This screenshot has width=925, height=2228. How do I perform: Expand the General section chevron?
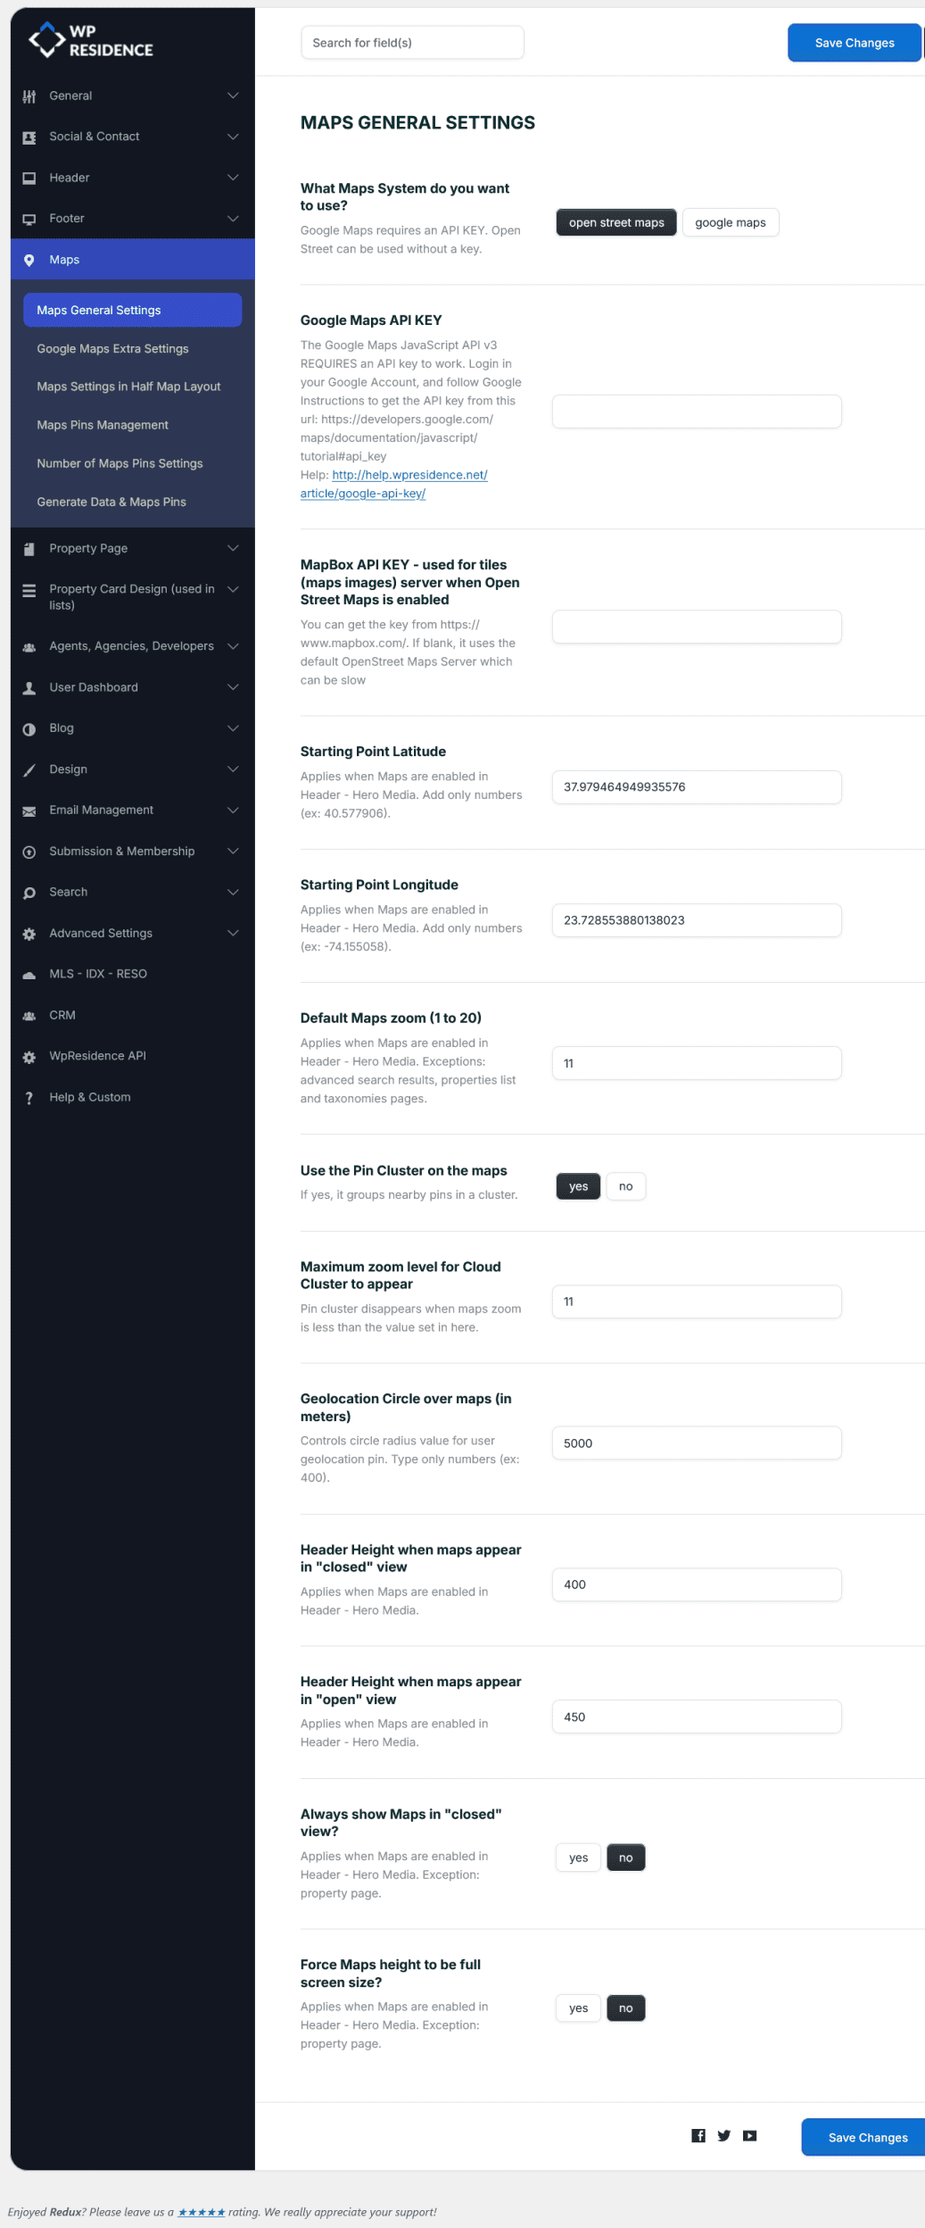click(233, 96)
